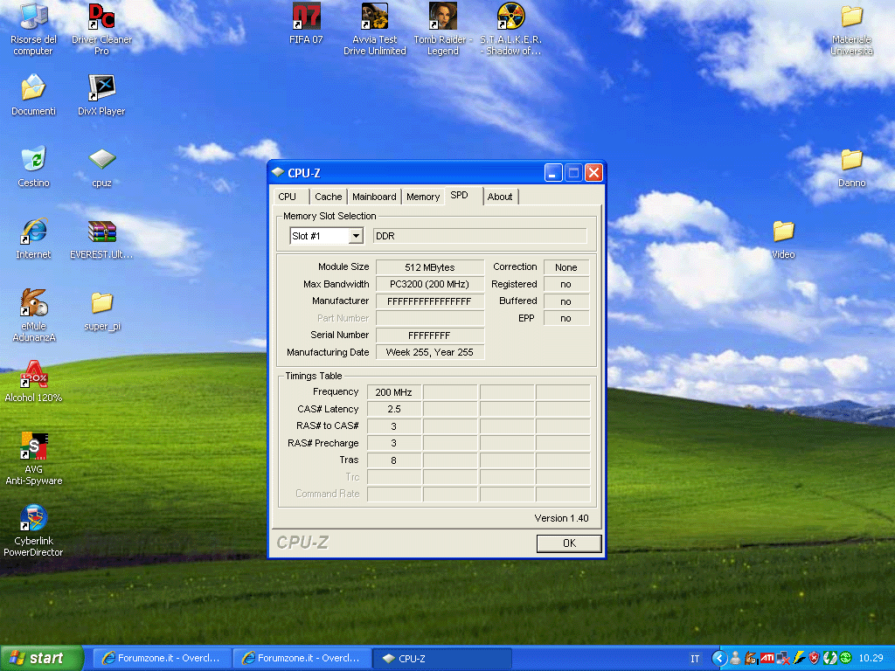The height and width of the screenshot is (671, 895).
Task: Click the OK button in CPU-Z
Action: click(x=569, y=543)
